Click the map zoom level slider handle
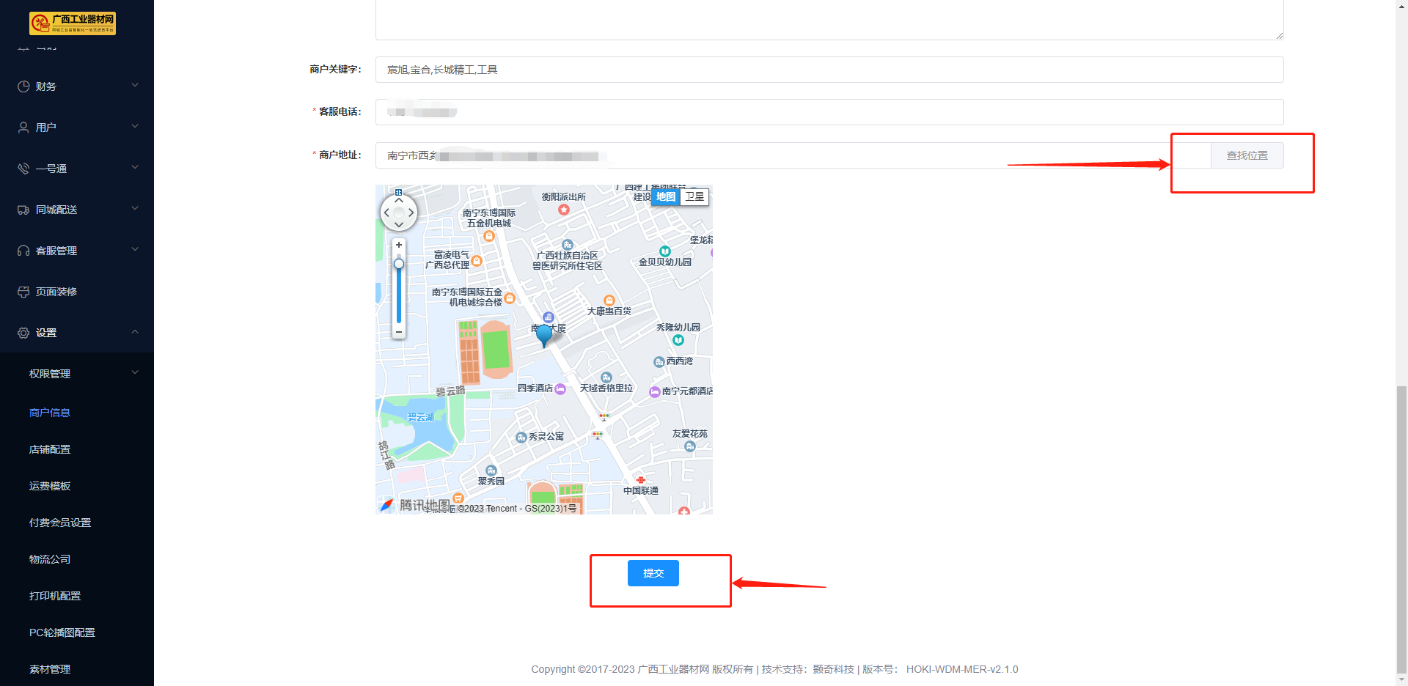1408x686 pixels. tap(399, 264)
